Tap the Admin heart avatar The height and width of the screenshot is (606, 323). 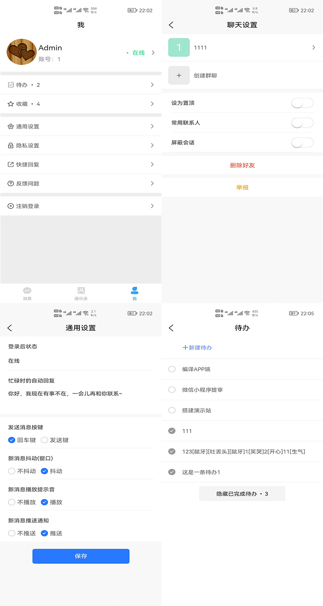[x=22, y=52]
